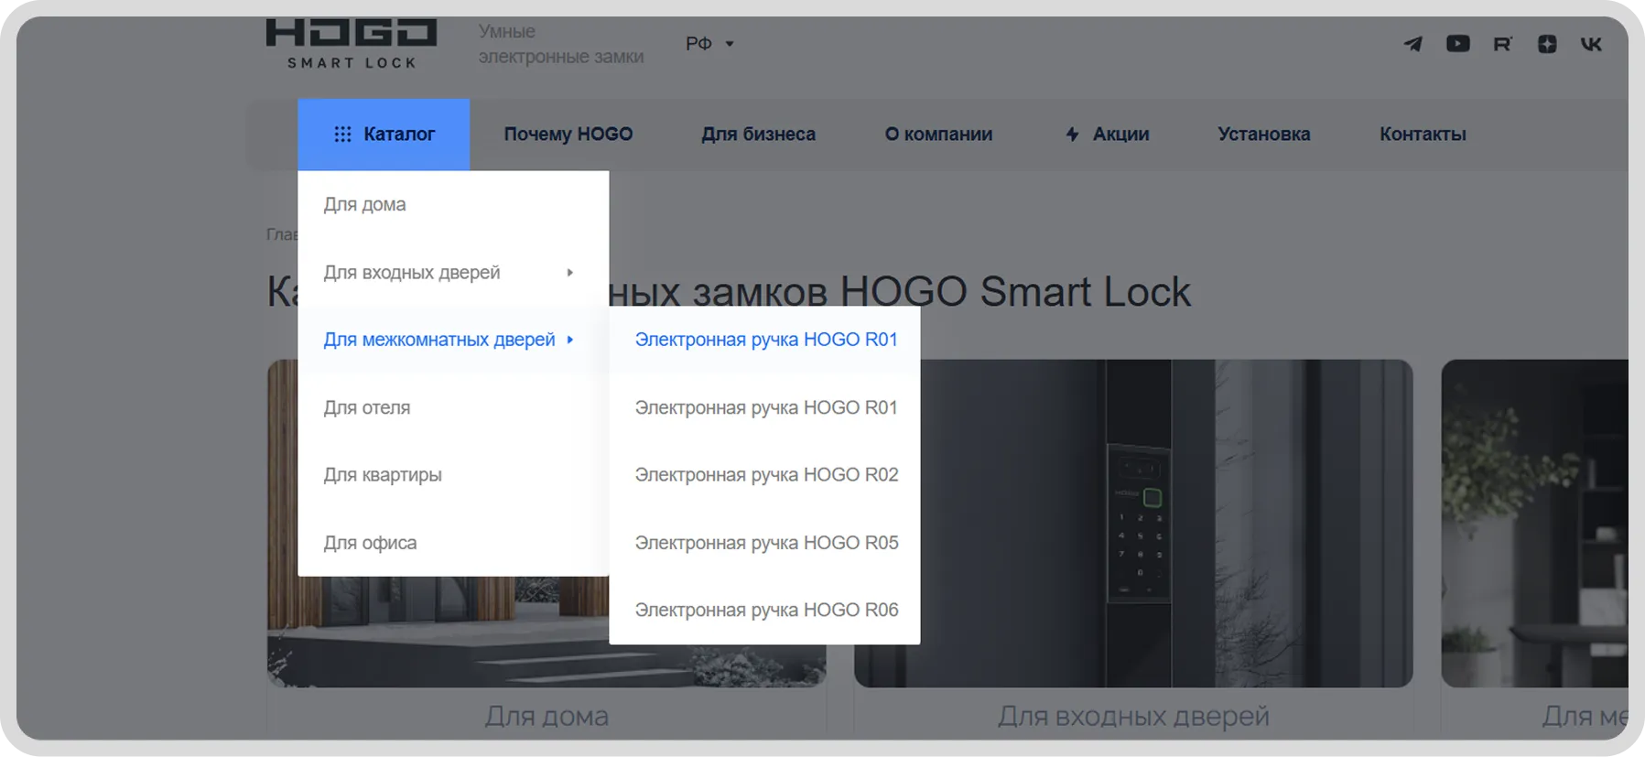Viewport: 1645px width, 757px height.
Task: Go to the Почему HOGO page
Action: click(568, 135)
